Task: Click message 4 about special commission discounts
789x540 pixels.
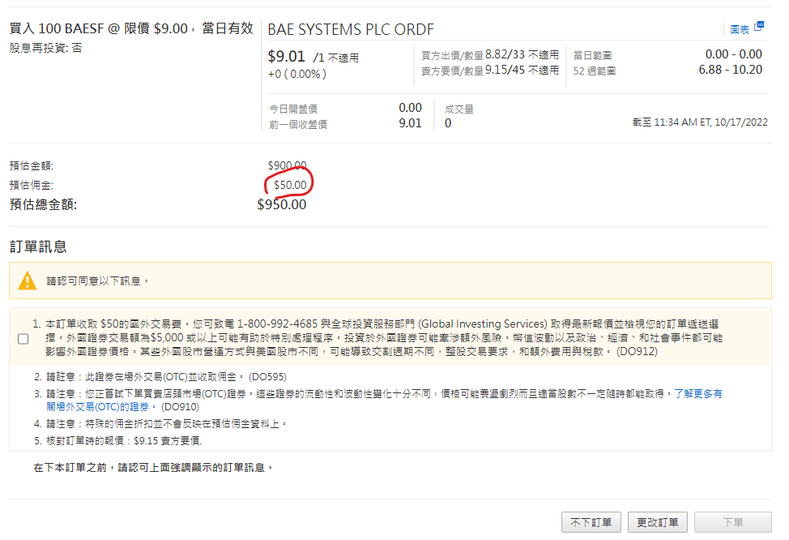Action: 160,424
